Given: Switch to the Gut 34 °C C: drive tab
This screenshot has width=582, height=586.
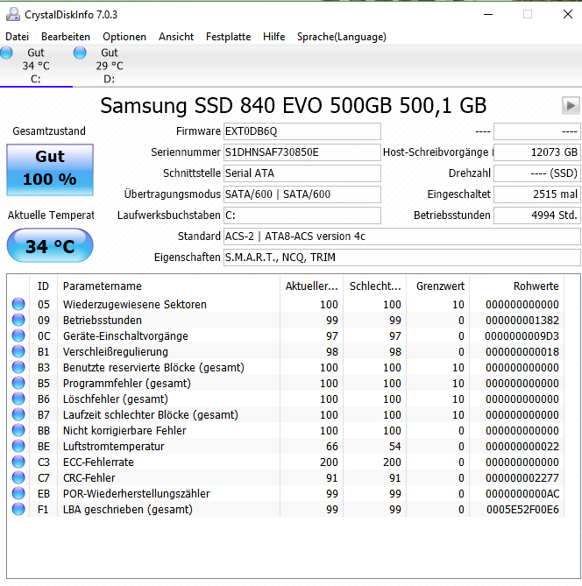Looking at the screenshot, I should coord(36,66).
